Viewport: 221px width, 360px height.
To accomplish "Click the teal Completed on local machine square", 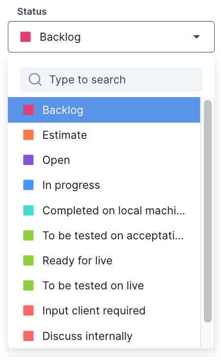I will pos(28,210).
